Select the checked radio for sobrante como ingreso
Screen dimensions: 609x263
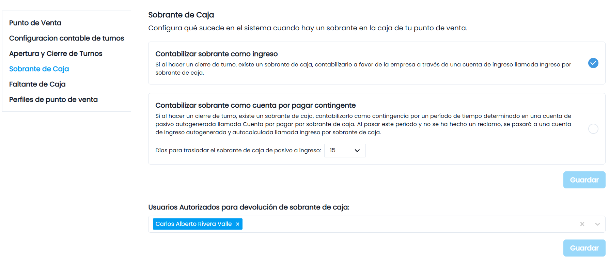click(593, 63)
